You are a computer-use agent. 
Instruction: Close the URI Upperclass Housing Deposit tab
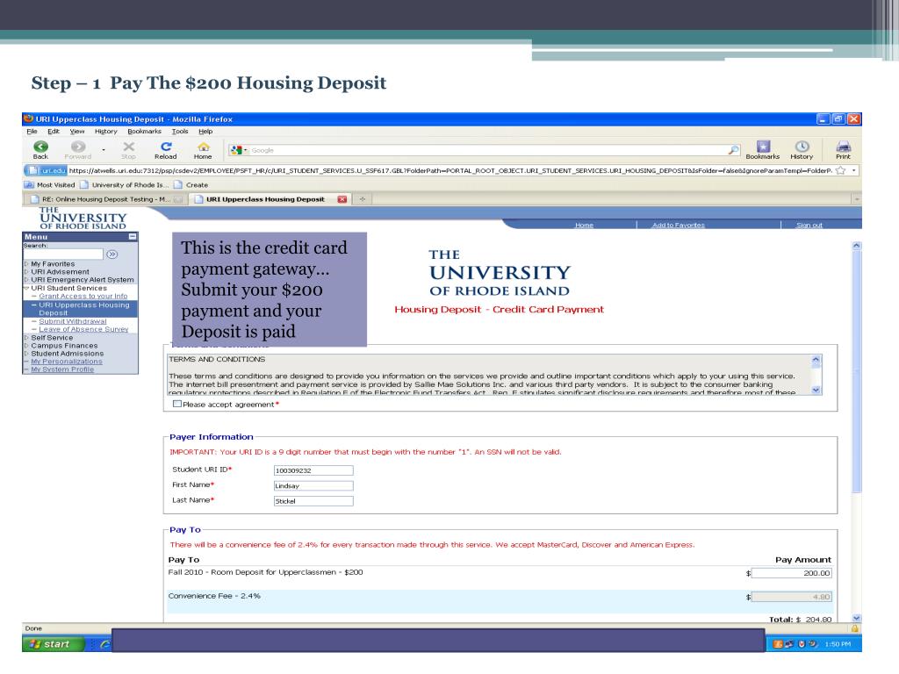click(x=342, y=199)
